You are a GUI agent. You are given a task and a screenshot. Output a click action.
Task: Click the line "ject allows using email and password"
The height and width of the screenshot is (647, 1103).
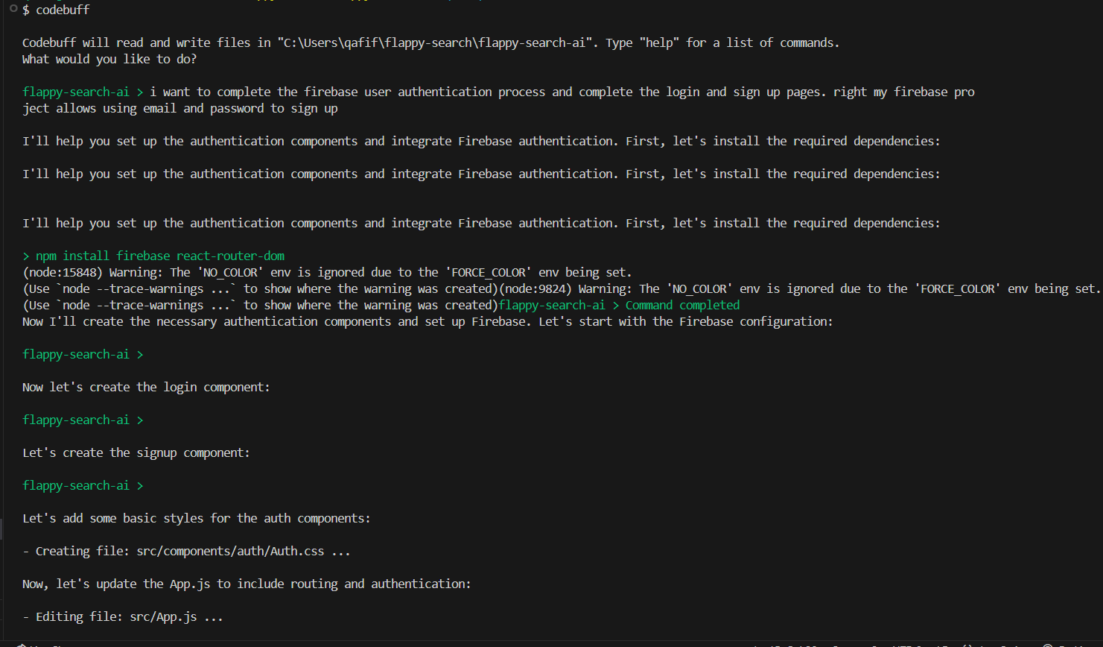pos(180,109)
